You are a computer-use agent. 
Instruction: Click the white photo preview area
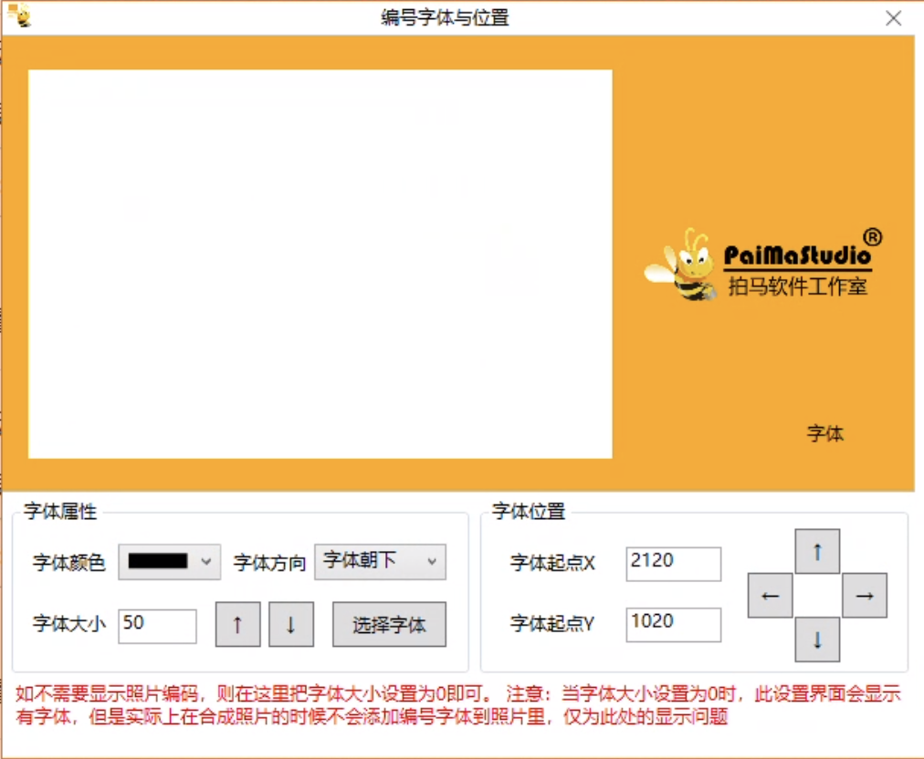tap(320, 264)
